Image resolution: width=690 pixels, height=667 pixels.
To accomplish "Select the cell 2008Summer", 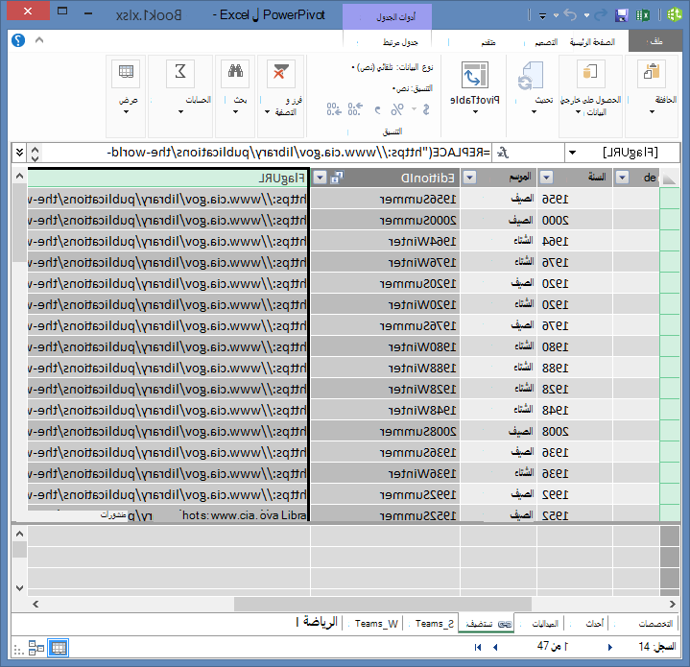I will pyautogui.click(x=385, y=432).
